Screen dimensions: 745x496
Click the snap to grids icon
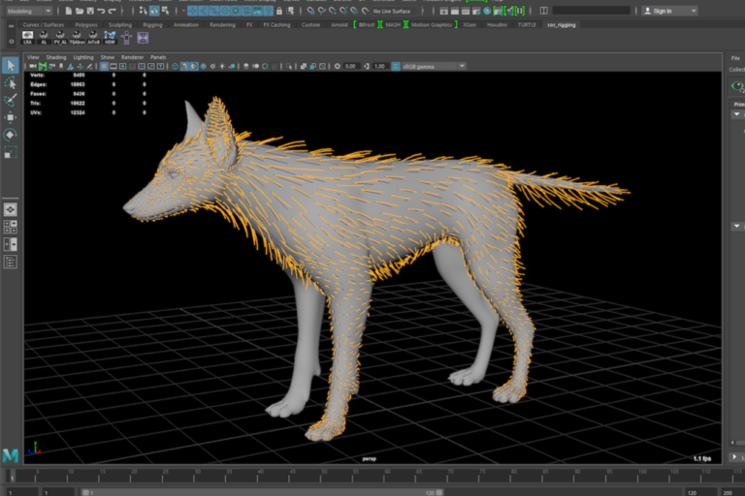[x=310, y=11]
